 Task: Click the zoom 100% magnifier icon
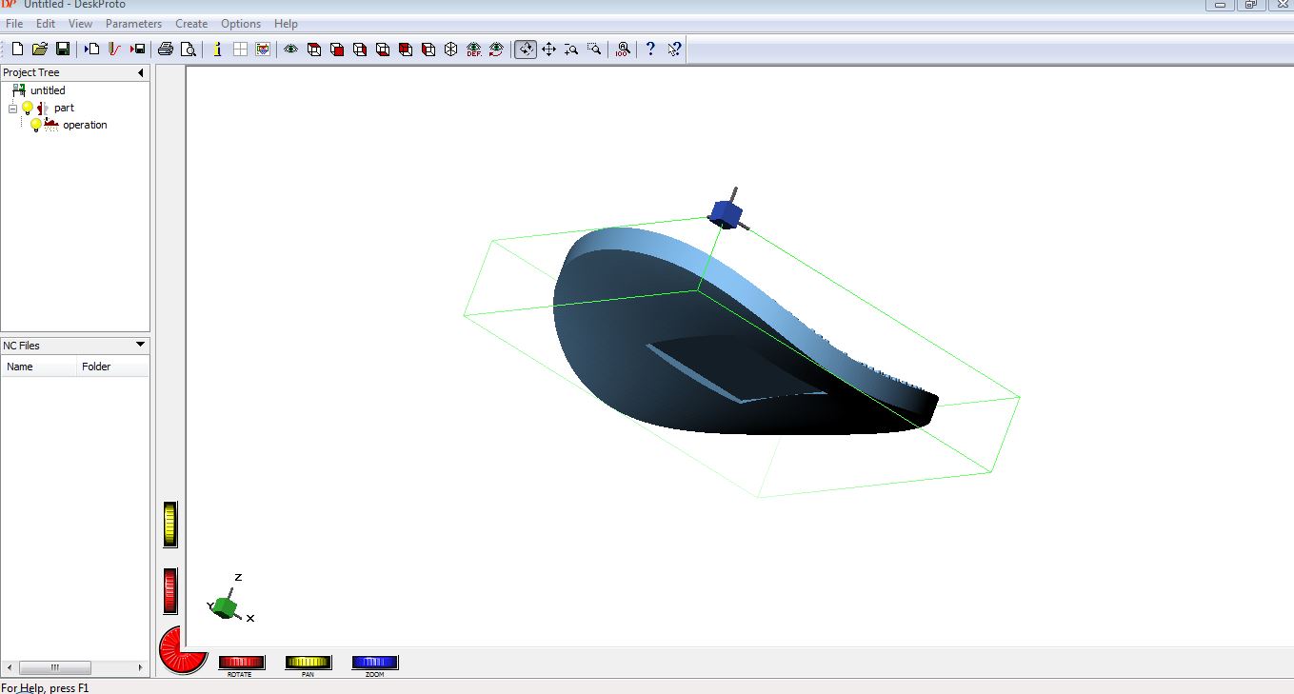623,50
